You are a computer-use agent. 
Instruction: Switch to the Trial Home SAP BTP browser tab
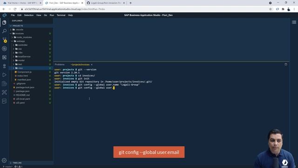[22, 3]
